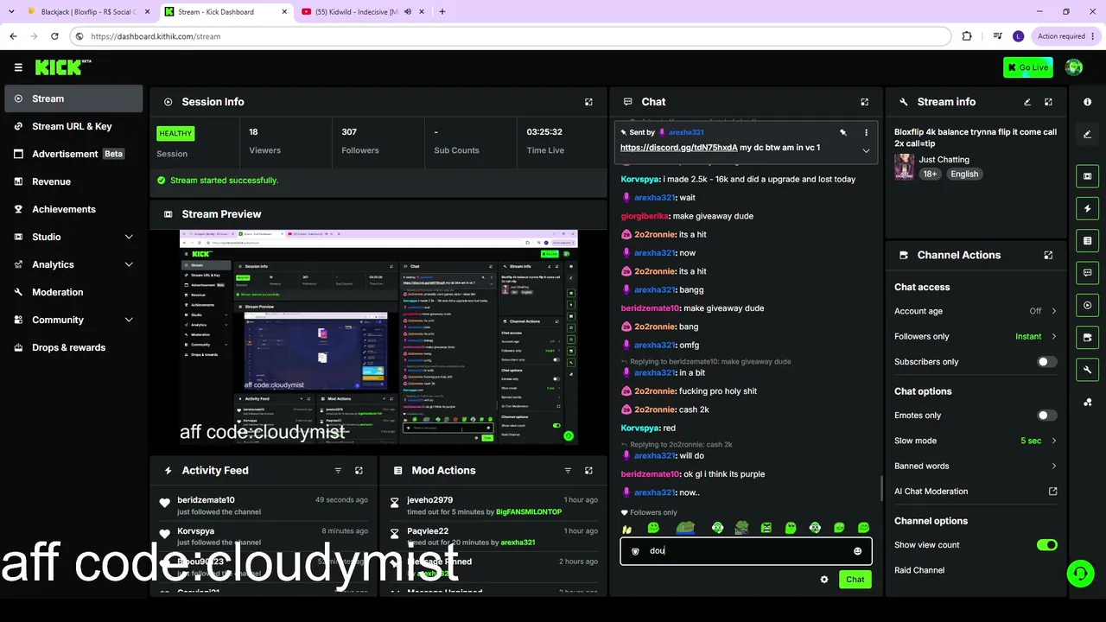Open Drops & rewards page
The image size is (1106, 622).
73,347
